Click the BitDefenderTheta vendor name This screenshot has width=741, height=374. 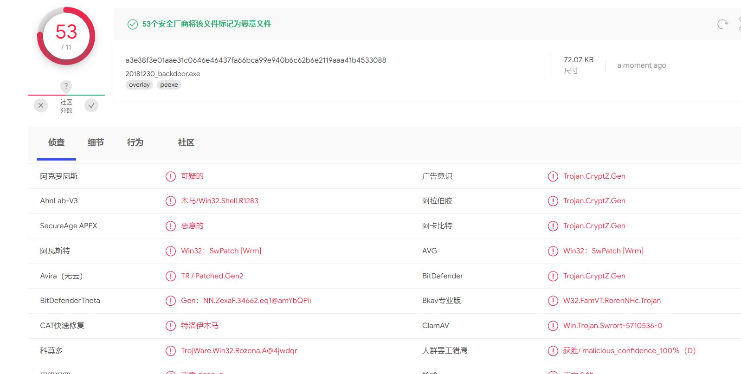click(x=70, y=301)
